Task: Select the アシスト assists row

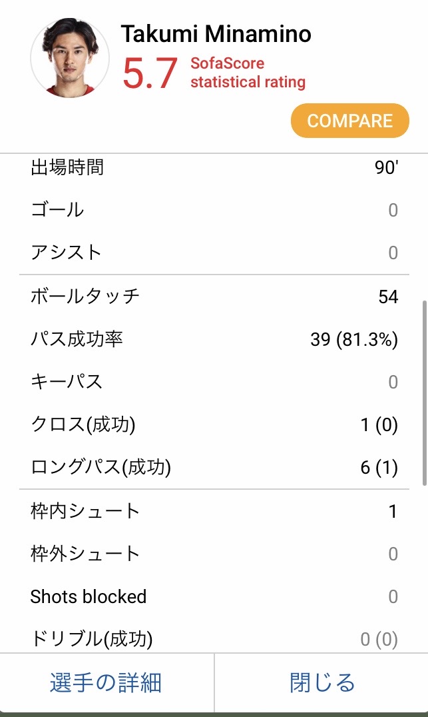Action: point(214,253)
